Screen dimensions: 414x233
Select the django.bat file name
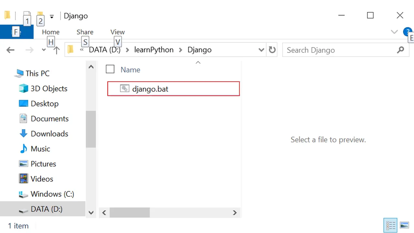150,89
